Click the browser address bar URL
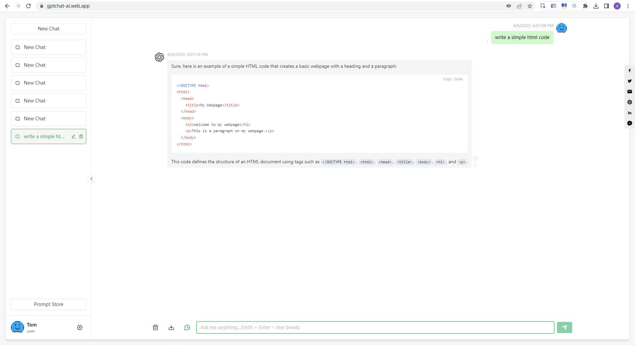Image resolution: width=635 pixels, height=345 pixels. click(x=68, y=6)
